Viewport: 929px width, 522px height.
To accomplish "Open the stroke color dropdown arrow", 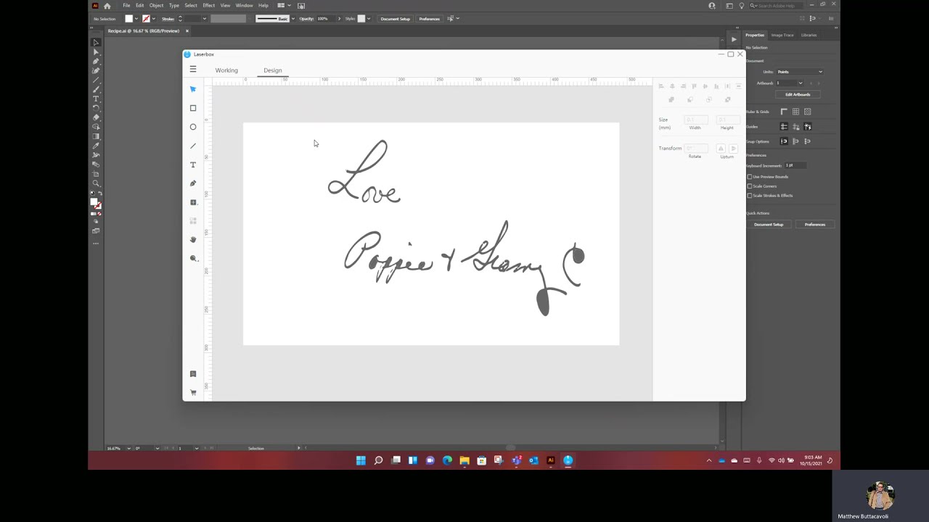I will (x=154, y=19).
